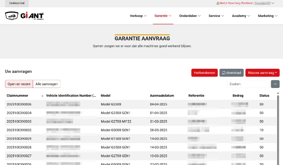Click the user profile icon next to Martijn Rosenberg

click(x=218, y=3)
